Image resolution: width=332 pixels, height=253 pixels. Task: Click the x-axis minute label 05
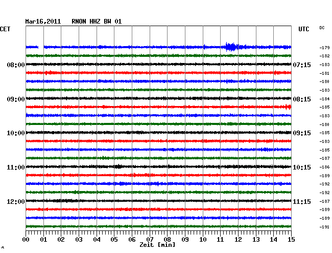click(114, 240)
